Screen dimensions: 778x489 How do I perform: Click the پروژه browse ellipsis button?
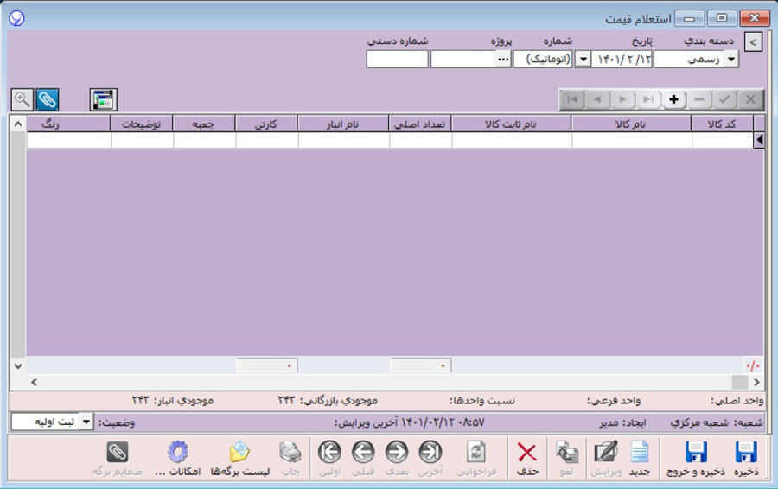[503, 60]
